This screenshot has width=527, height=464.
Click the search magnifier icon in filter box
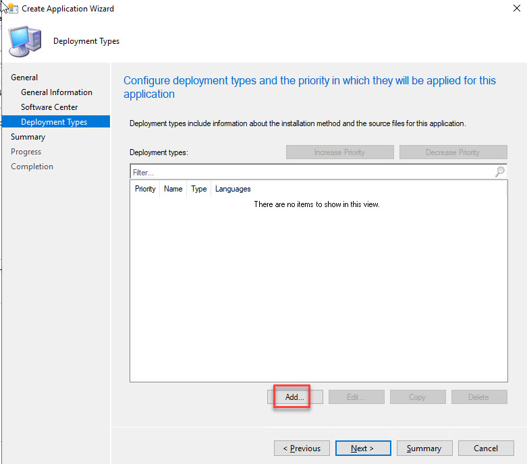(x=499, y=172)
